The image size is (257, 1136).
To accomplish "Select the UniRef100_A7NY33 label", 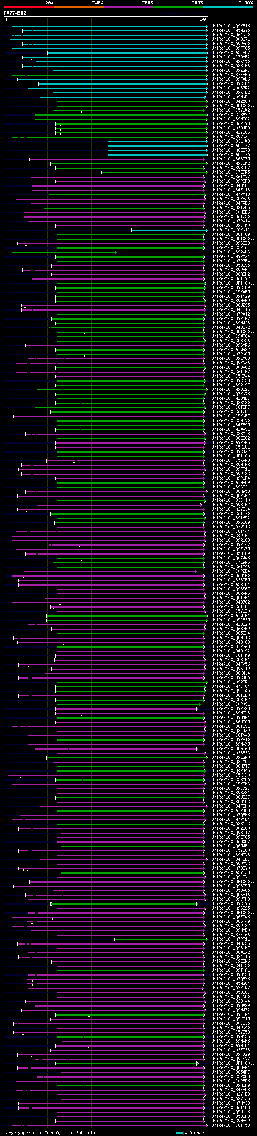I will click(x=230, y=1103).
